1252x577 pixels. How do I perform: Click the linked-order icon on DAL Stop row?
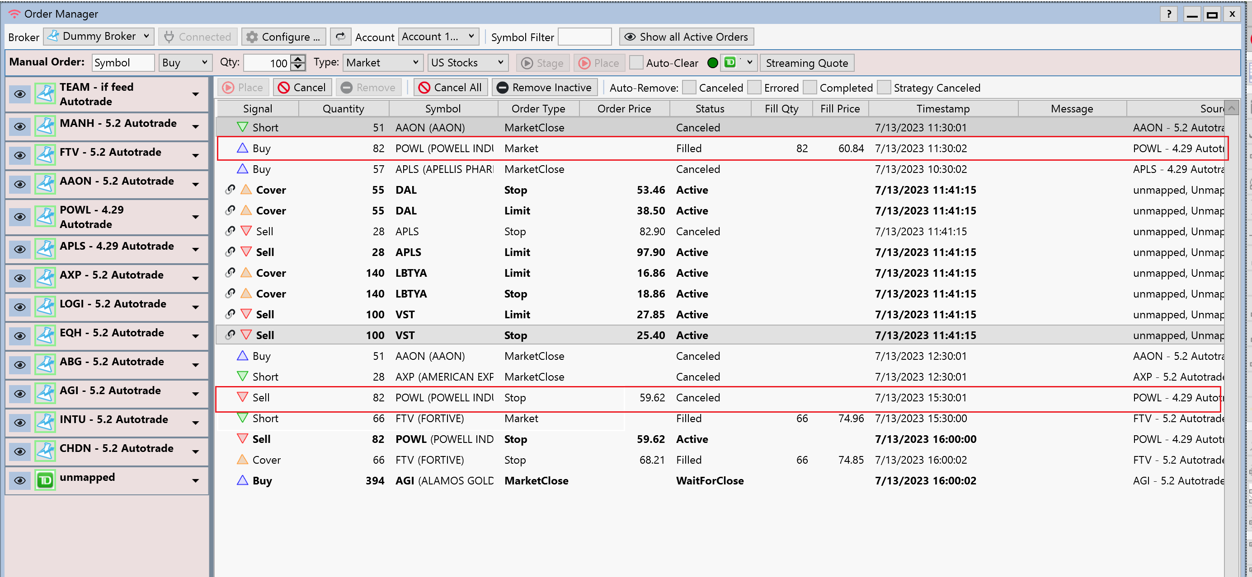(231, 190)
